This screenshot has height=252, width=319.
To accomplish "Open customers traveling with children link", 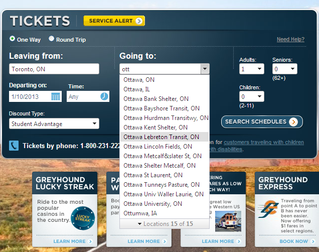I will point(264,142).
